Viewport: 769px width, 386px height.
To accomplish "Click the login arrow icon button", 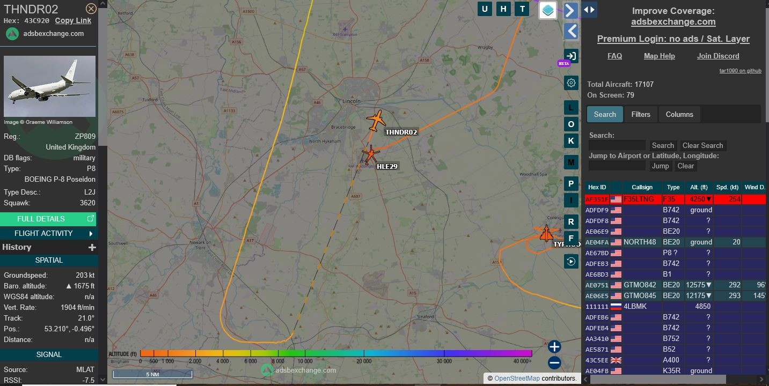I will pos(571,56).
